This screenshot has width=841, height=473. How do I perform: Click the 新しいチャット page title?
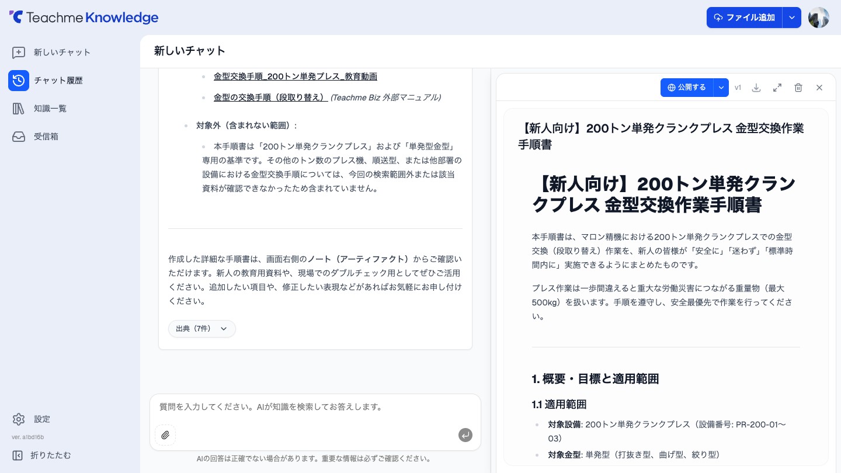(x=190, y=51)
